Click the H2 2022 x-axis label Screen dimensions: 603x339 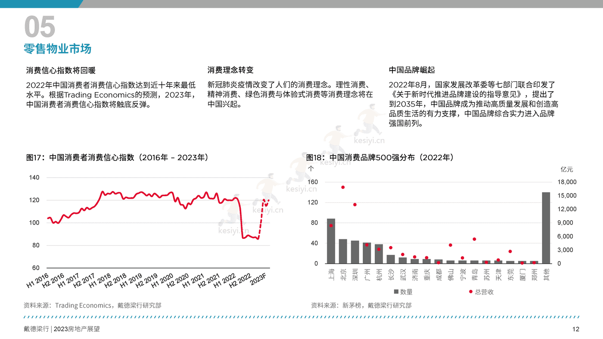pyautogui.click(x=239, y=281)
